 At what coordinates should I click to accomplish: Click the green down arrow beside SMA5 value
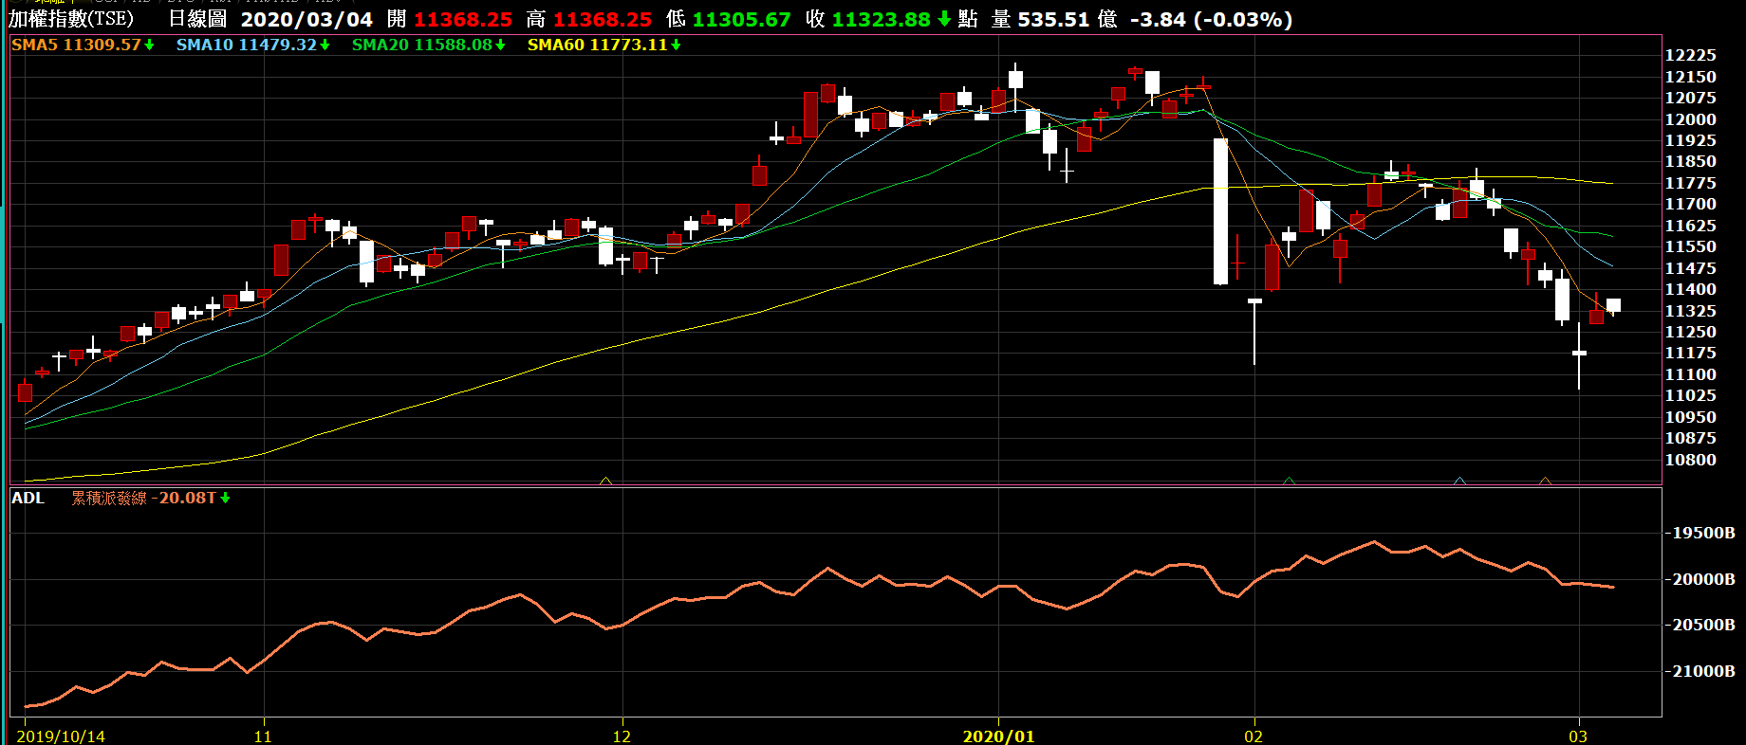pos(149,45)
